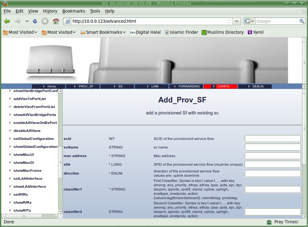308x227 pixels.
Task: Click the Stop loading icon
Action: point(45,21)
